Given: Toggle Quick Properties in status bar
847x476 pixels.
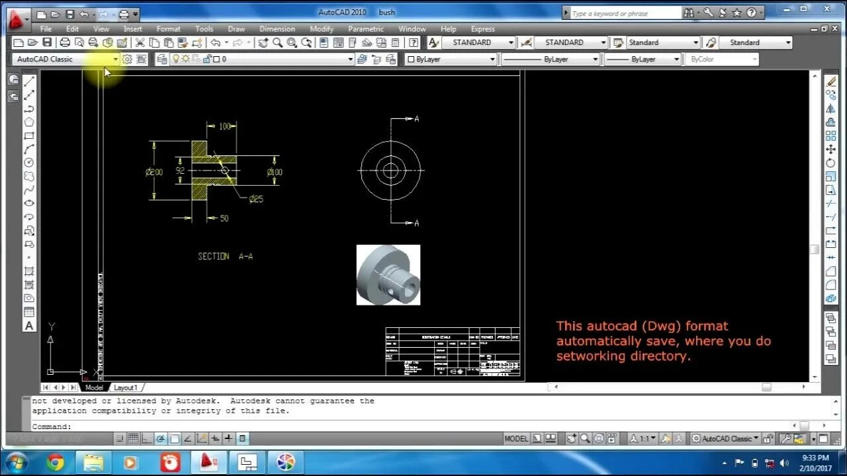Looking at the screenshot, I should tap(243, 438).
